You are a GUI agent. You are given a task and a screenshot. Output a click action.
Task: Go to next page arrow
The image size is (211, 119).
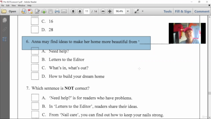pyautogui.click(x=80, y=11)
